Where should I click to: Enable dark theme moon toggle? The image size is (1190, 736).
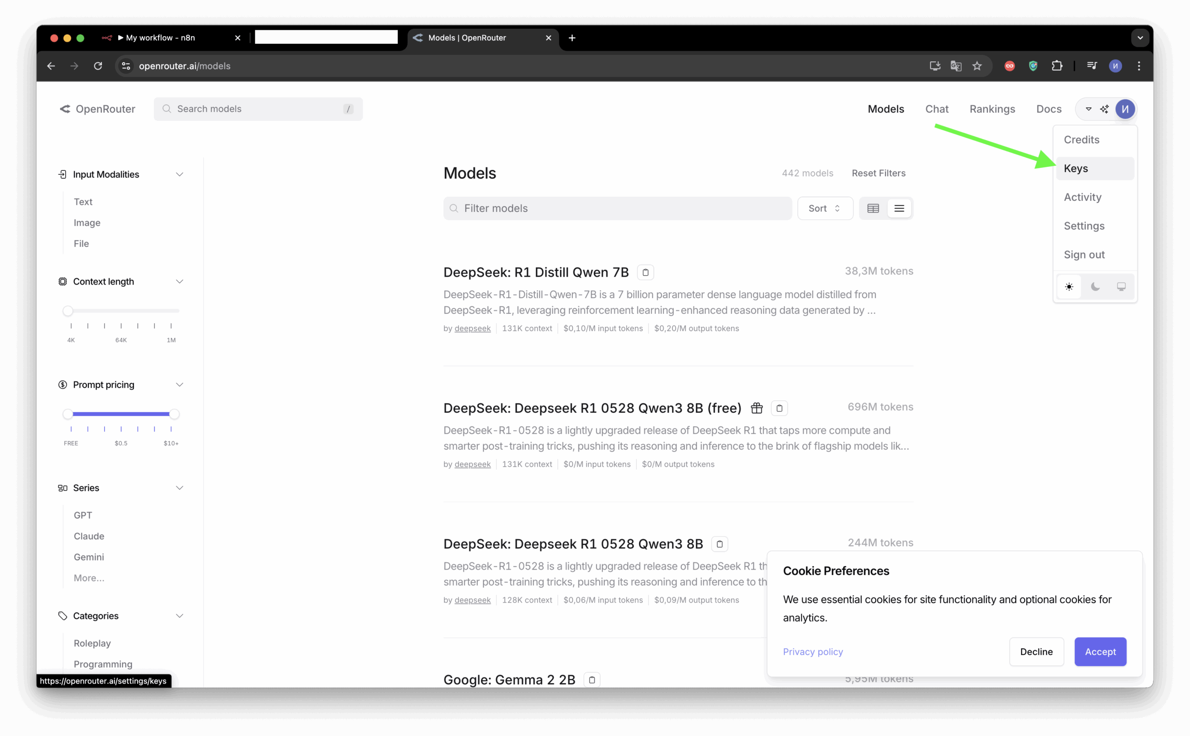pos(1095,287)
